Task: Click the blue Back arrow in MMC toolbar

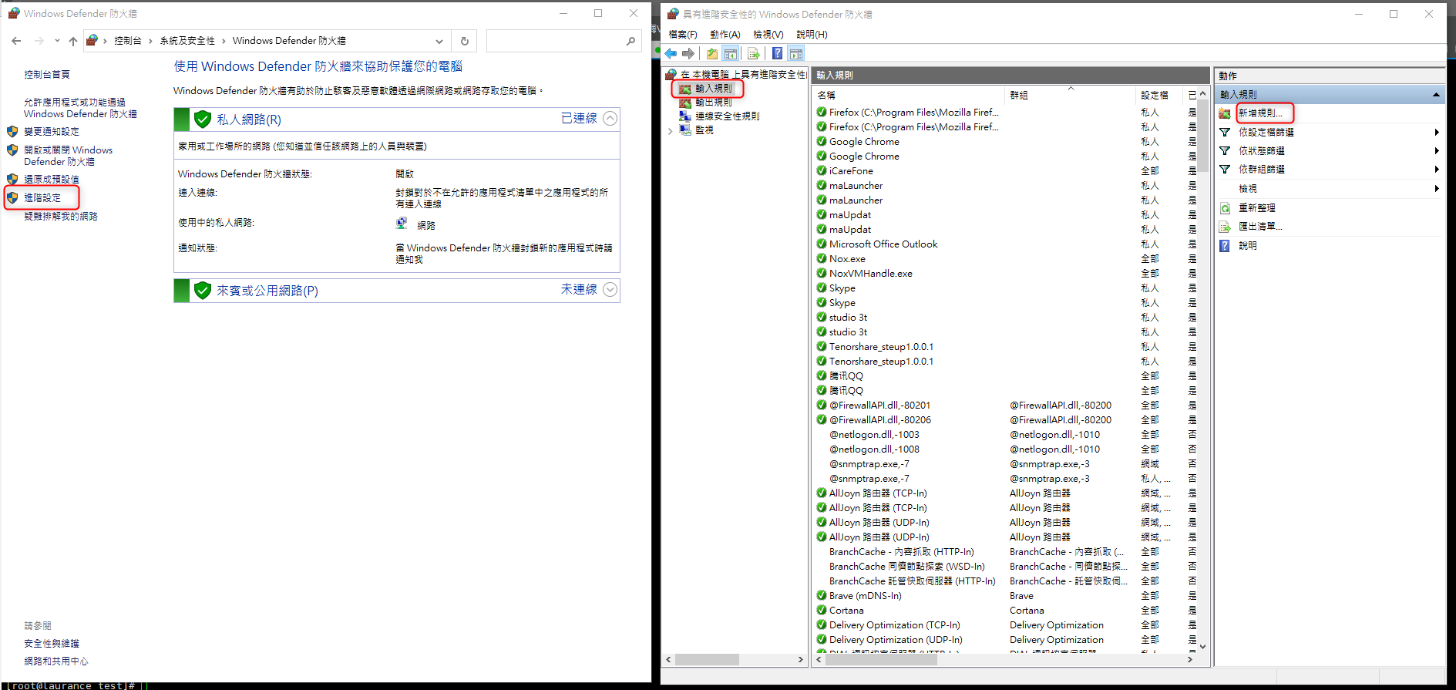Action: (671, 53)
